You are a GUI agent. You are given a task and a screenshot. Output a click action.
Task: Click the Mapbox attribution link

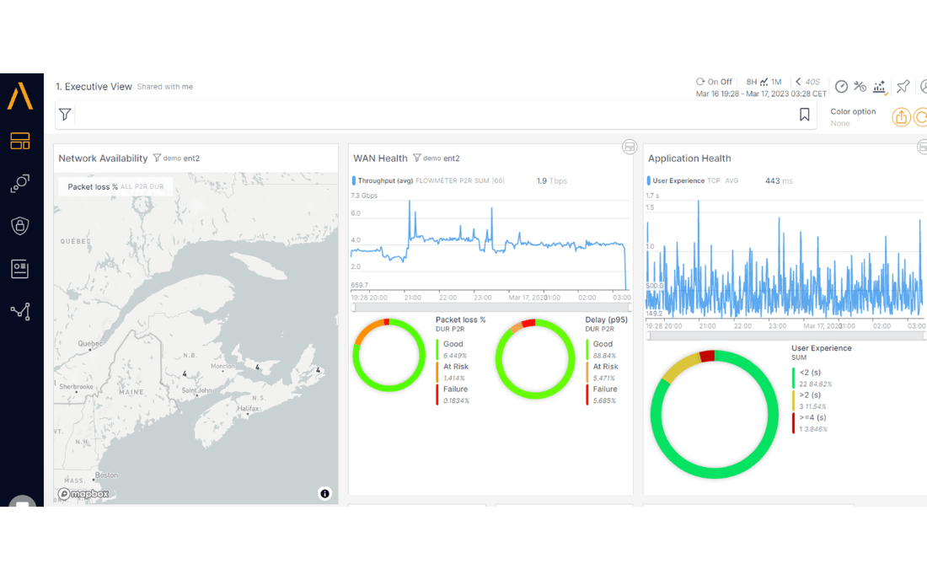tap(82, 493)
